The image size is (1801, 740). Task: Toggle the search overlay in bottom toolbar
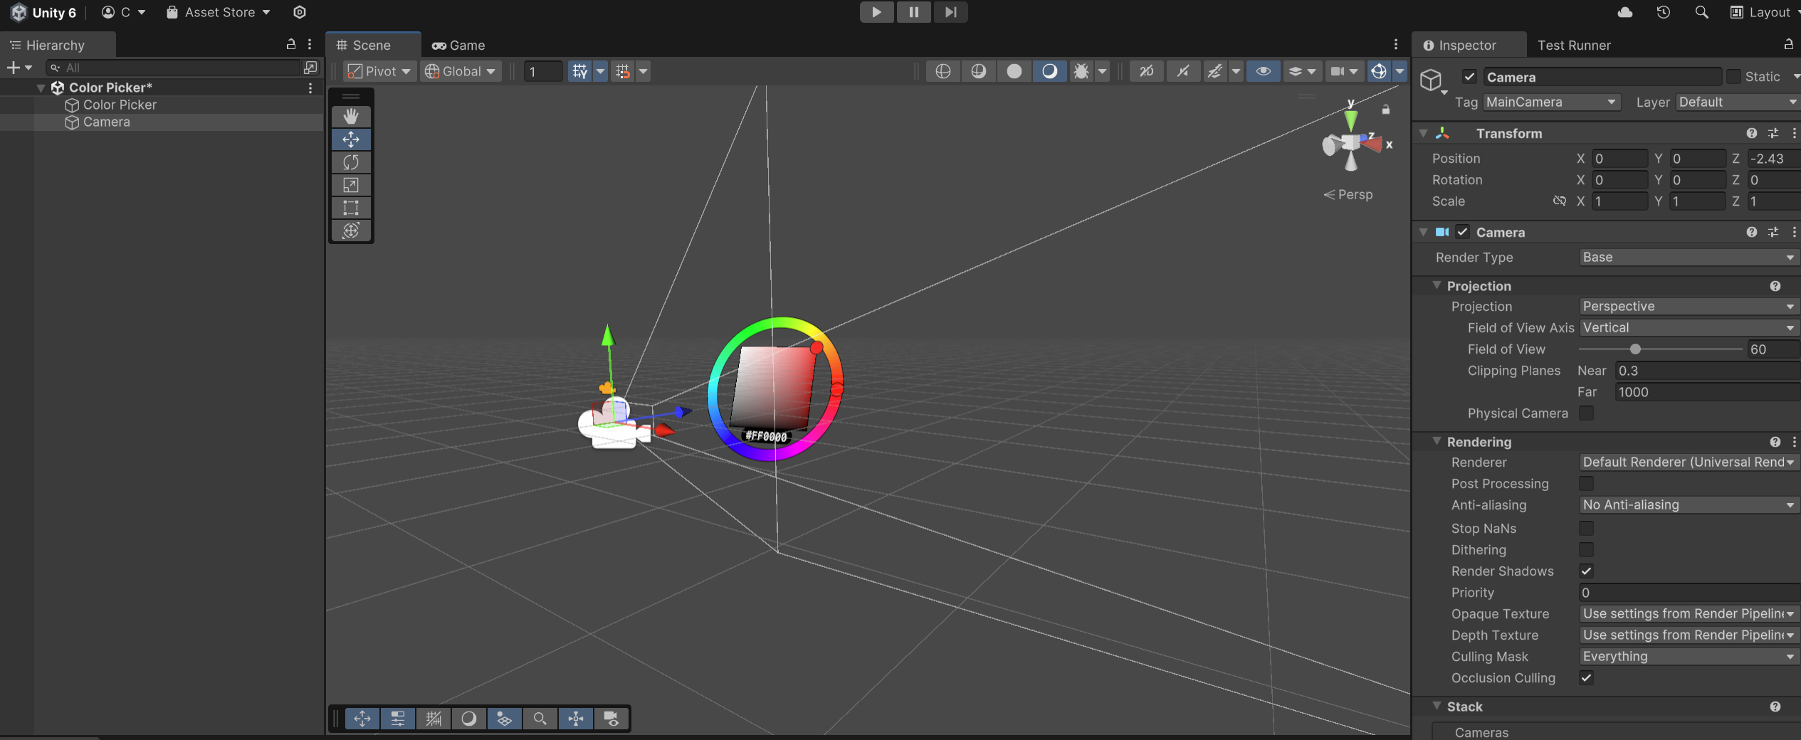tap(540, 719)
